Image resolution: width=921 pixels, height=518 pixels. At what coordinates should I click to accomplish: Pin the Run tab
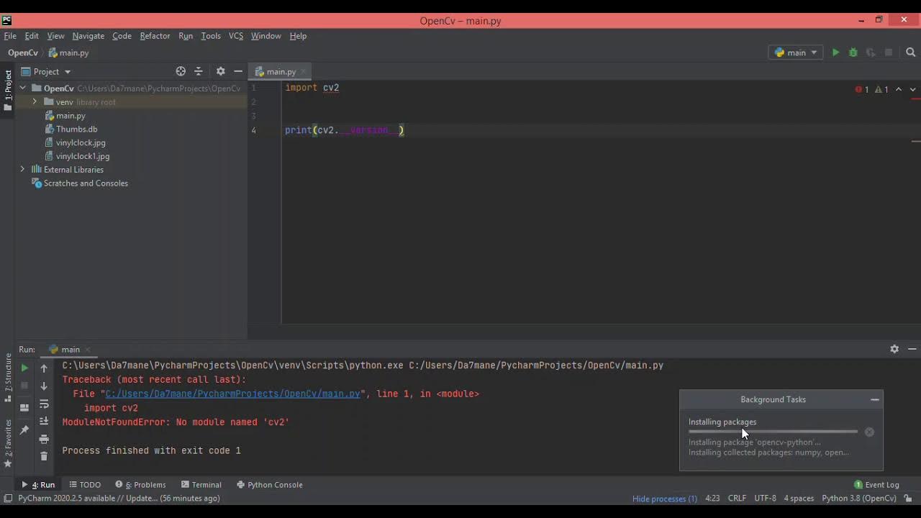(24, 430)
